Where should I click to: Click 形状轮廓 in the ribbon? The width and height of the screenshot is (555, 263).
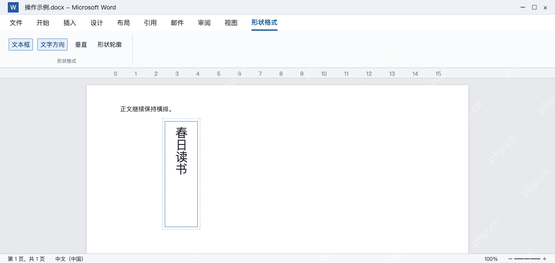point(110,45)
